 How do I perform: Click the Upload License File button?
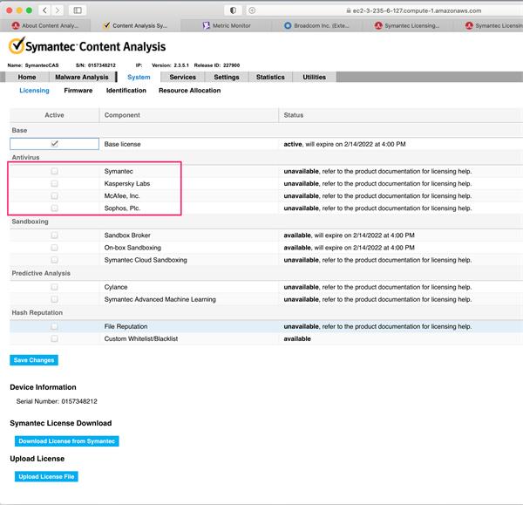tap(46, 476)
